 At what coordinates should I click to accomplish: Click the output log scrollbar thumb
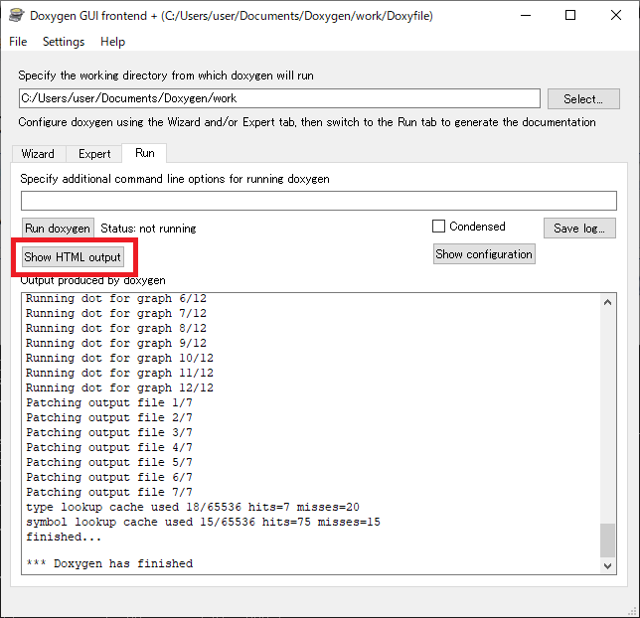pyautogui.click(x=608, y=541)
